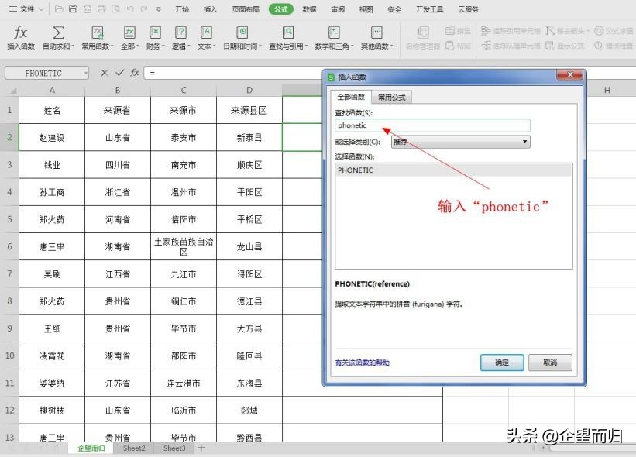Screen dimensions: 636x457
Task: Cancel formula entry with the X mark
Action: [x=103, y=72]
